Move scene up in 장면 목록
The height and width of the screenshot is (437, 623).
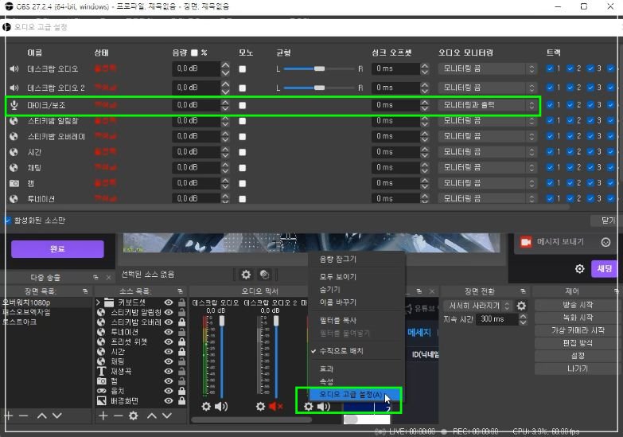pos(41,416)
